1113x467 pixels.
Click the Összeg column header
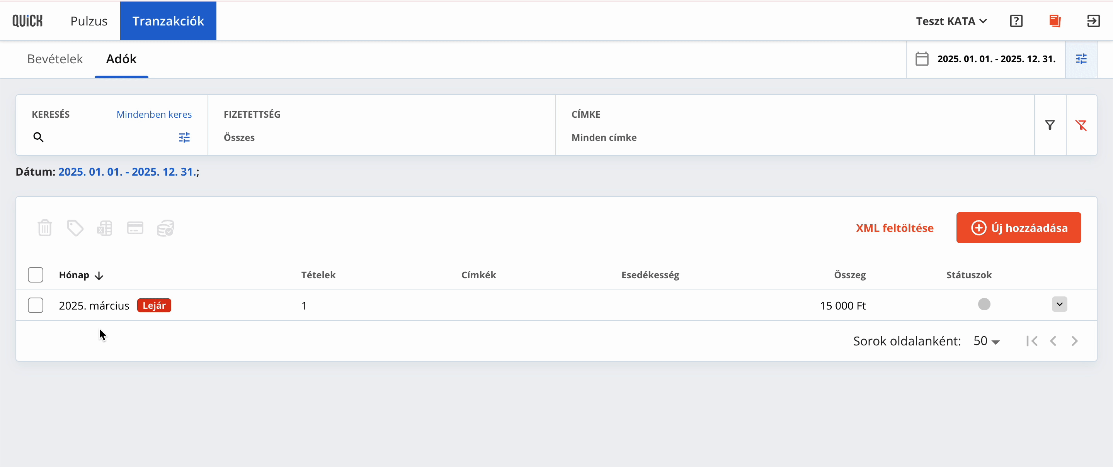coord(849,275)
